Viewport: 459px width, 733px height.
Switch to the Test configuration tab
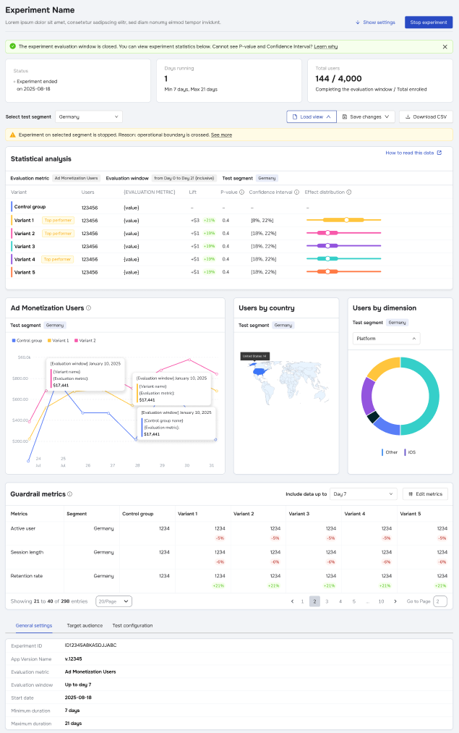tap(132, 625)
